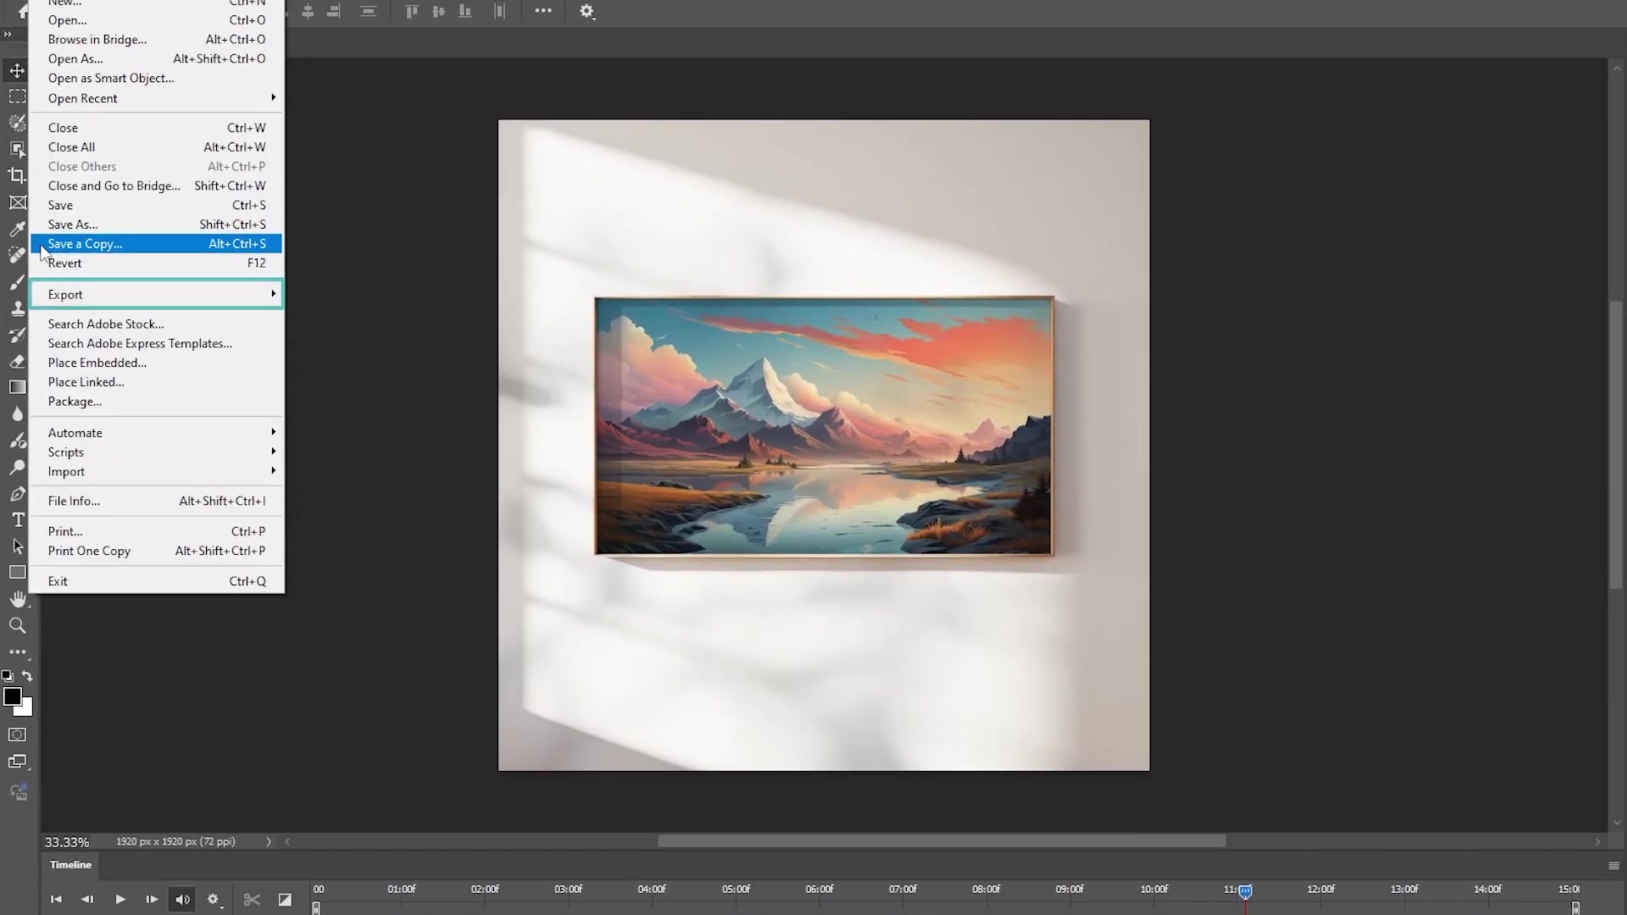Select the Crop tool
Image resolution: width=1627 pixels, height=915 pixels.
coord(17,175)
